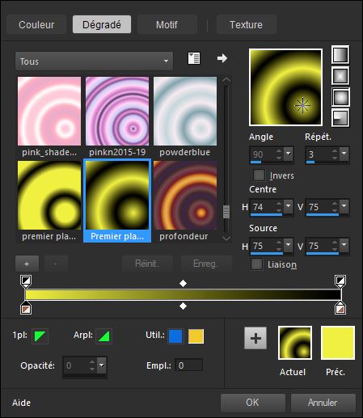Select the rectangular gradient style icon
The height and width of the screenshot is (418, 363).
340,76
